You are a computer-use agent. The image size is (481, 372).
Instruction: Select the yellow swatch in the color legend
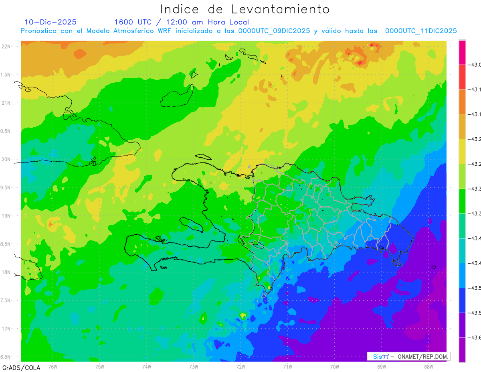coord(462,151)
